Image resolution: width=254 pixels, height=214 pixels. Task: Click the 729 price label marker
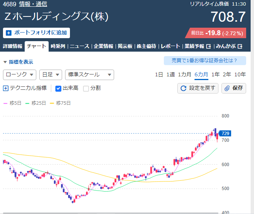(225, 133)
